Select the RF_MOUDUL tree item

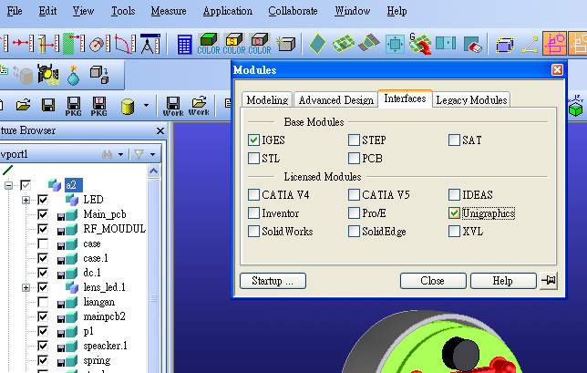(x=114, y=229)
